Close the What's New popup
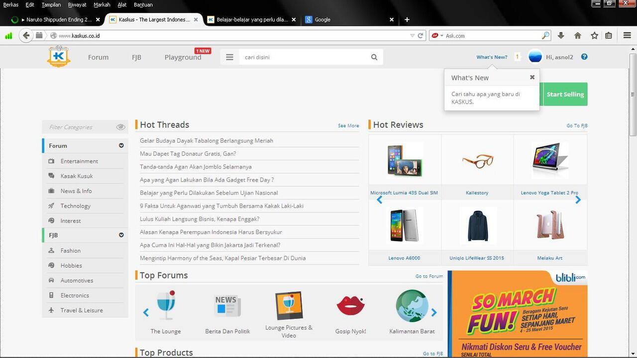 (x=532, y=77)
